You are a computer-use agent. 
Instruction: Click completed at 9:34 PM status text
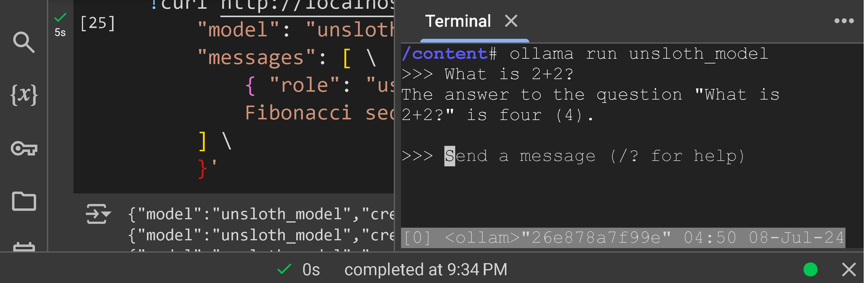point(425,269)
